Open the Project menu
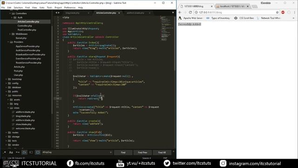The height and width of the screenshot is (168, 298). [x=58, y=7]
